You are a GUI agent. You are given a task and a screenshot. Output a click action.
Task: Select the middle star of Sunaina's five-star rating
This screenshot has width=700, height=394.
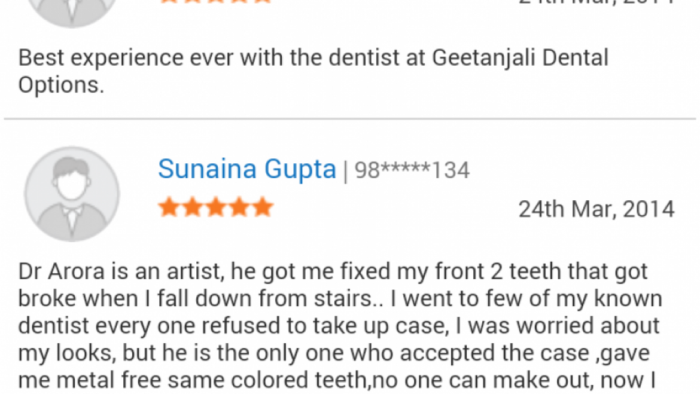pyautogui.click(x=215, y=207)
